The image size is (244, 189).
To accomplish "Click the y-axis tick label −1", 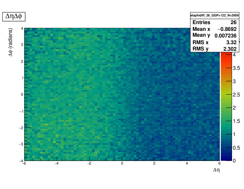I will [21, 111].
